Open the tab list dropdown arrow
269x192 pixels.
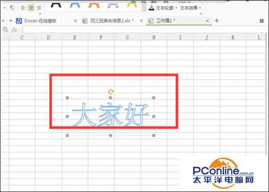11,21
